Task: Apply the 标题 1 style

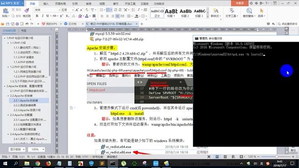Action: pyautogui.click(x=171, y=13)
